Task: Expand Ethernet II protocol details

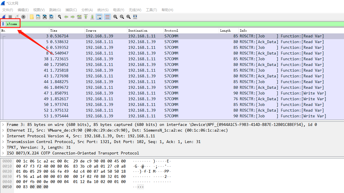Action: pyautogui.click(x=3, y=130)
